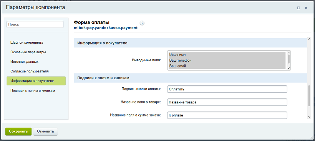Image resolution: width=315 pixels, height=141 pixels.
Task: Select Ваш email in fields list
Action: coord(227,66)
